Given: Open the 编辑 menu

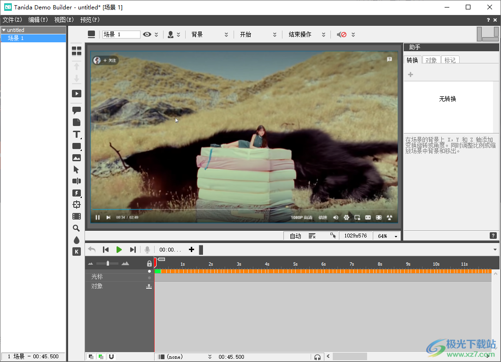Looking at the screenshot, I should (38, 20).
